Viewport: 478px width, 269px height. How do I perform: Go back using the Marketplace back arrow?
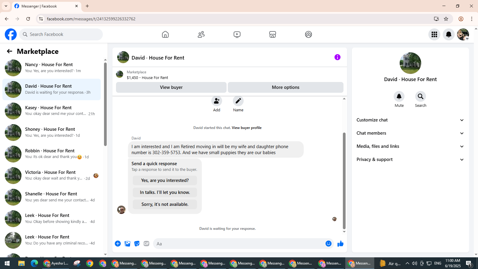click(10, 51)
